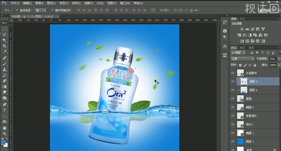Select the Ellipse shape tool
The width and height of the screenshot is (281, 151).
point(4,122)
